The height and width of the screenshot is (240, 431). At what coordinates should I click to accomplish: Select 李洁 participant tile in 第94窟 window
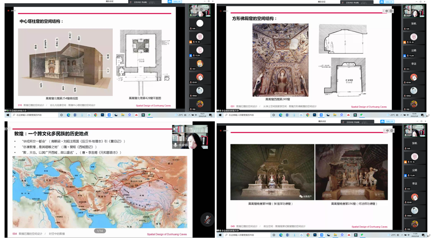tap(415, 184)
